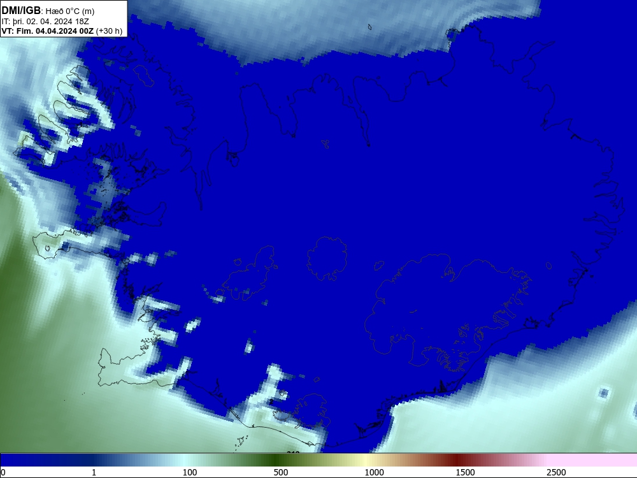Click the '0' legend value
Viewport: 637px width, 478px height.
[3, 472]
